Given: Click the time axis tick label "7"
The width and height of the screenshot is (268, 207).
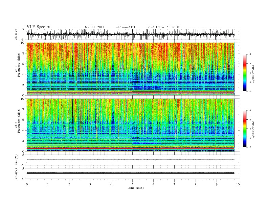Looking at the screenshot, I should 175,184.
